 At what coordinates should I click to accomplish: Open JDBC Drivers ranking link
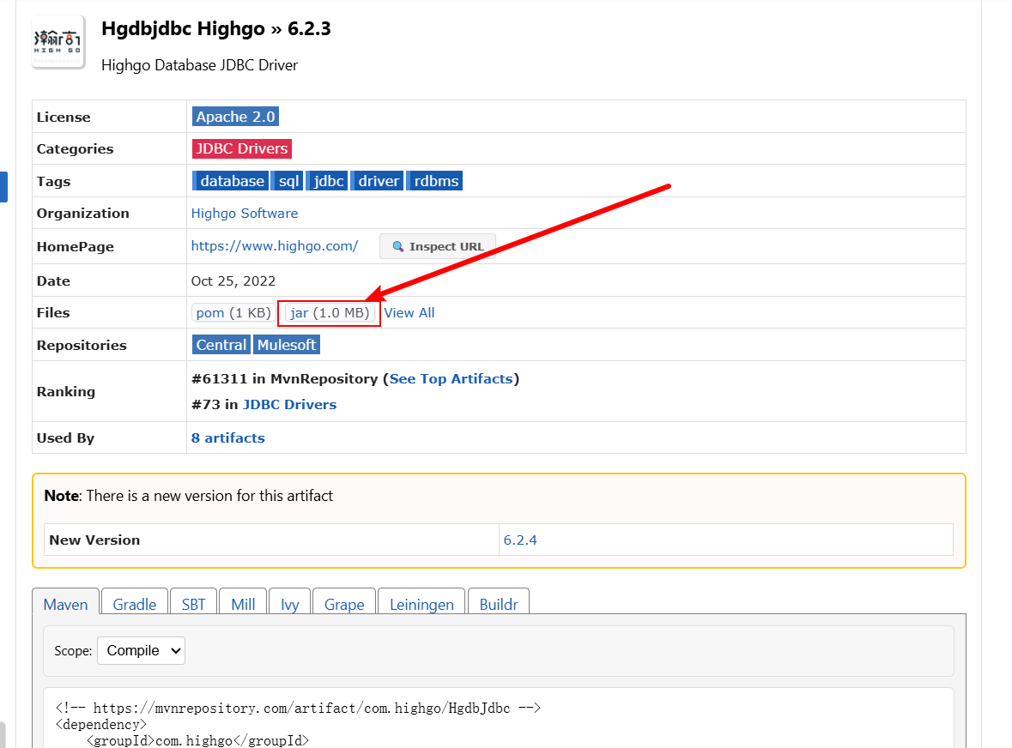290,404
